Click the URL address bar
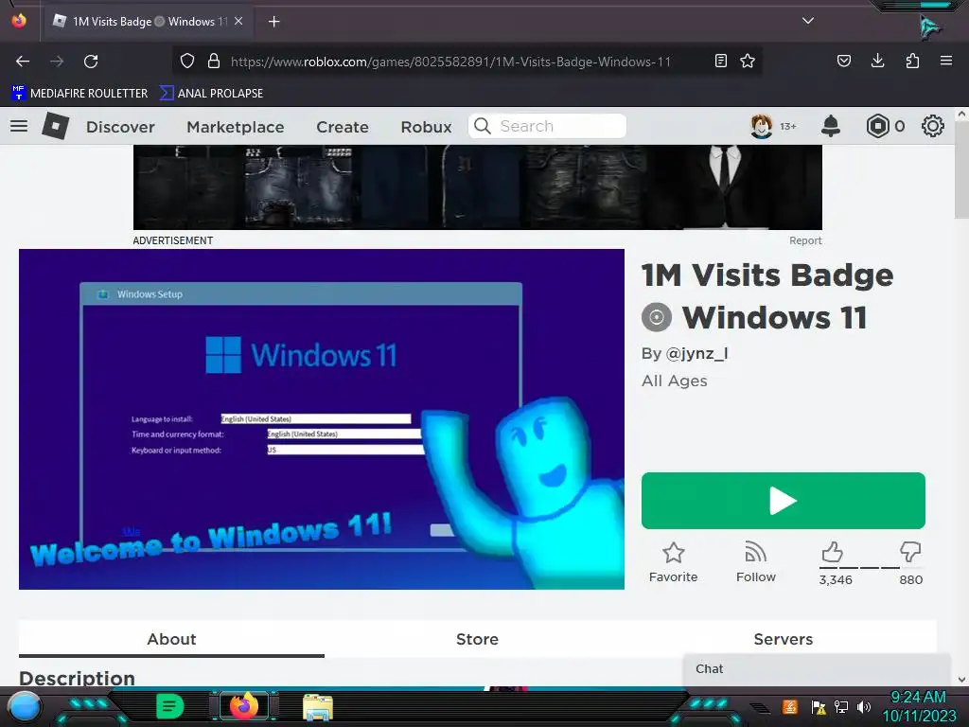The width and height of the screenshot is (969, 727). [451, 62]
